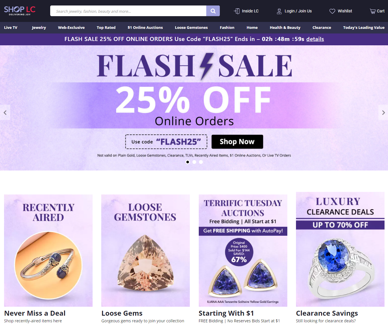Open the Loose Gemstones menu
Viewport: 388px width, 335px height.
point(191,27)
